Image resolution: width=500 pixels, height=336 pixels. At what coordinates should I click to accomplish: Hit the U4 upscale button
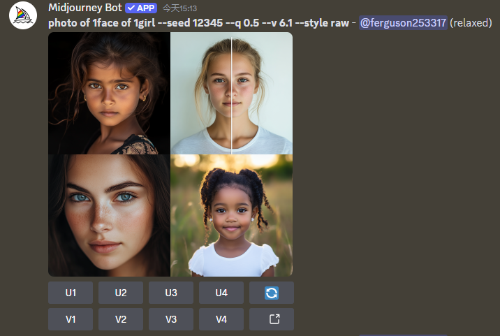tap(221, 293)
